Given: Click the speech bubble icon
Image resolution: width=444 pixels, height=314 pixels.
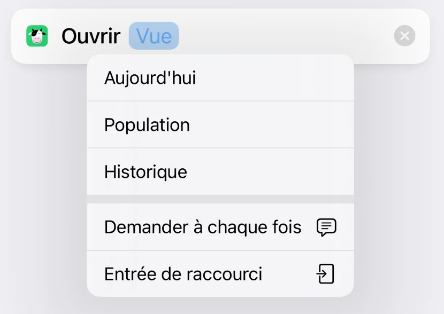Looking at the screenshot, I should click(326, 227).
